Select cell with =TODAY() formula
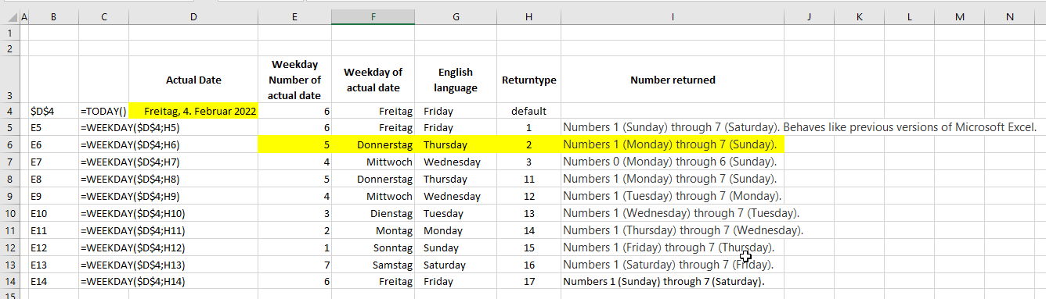 [x=103, y=112]
